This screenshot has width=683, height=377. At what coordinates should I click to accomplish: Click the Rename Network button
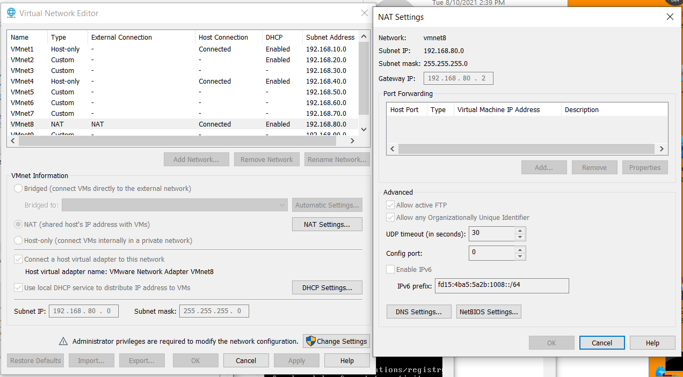pyautogui.click(x=337, y=159)
